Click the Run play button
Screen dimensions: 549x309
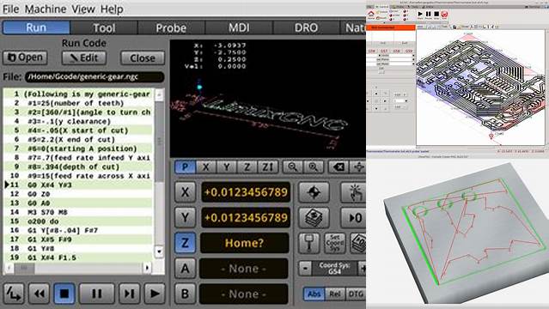(155, 294)
